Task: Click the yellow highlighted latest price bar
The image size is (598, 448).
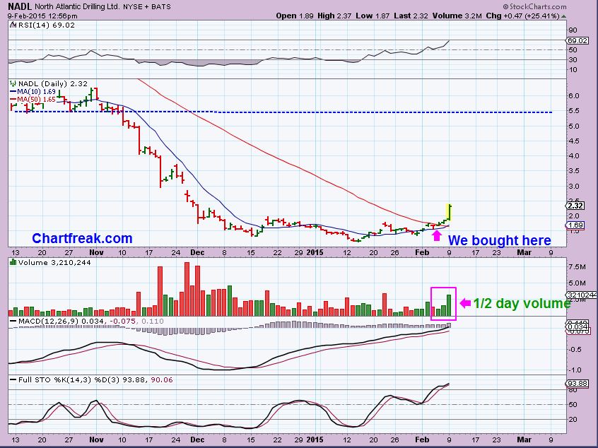Action: pos(448,212)
